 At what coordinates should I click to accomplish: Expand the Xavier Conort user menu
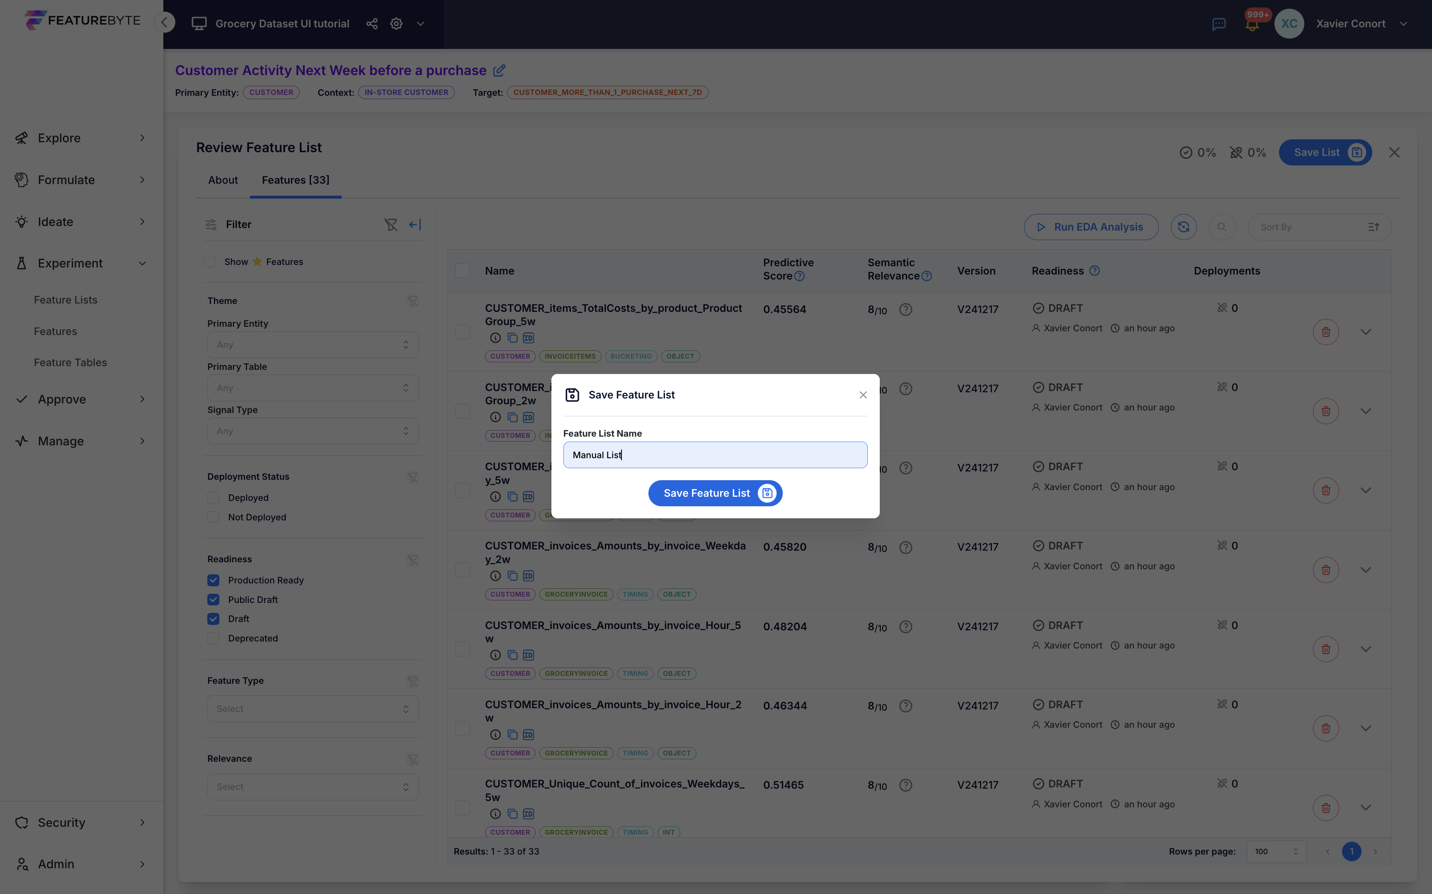coord(1404,24)
